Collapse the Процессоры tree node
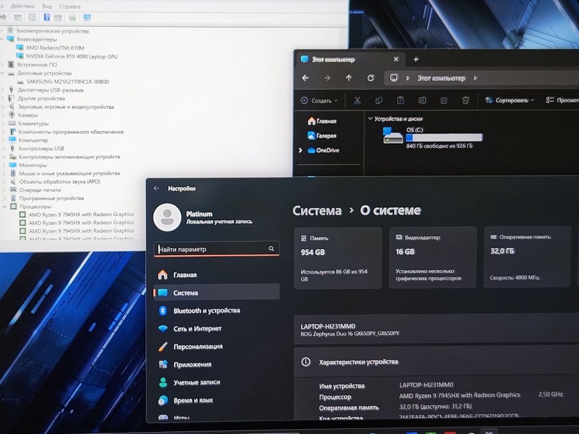This screenshot has height=434, width=579. pos(4,206)
